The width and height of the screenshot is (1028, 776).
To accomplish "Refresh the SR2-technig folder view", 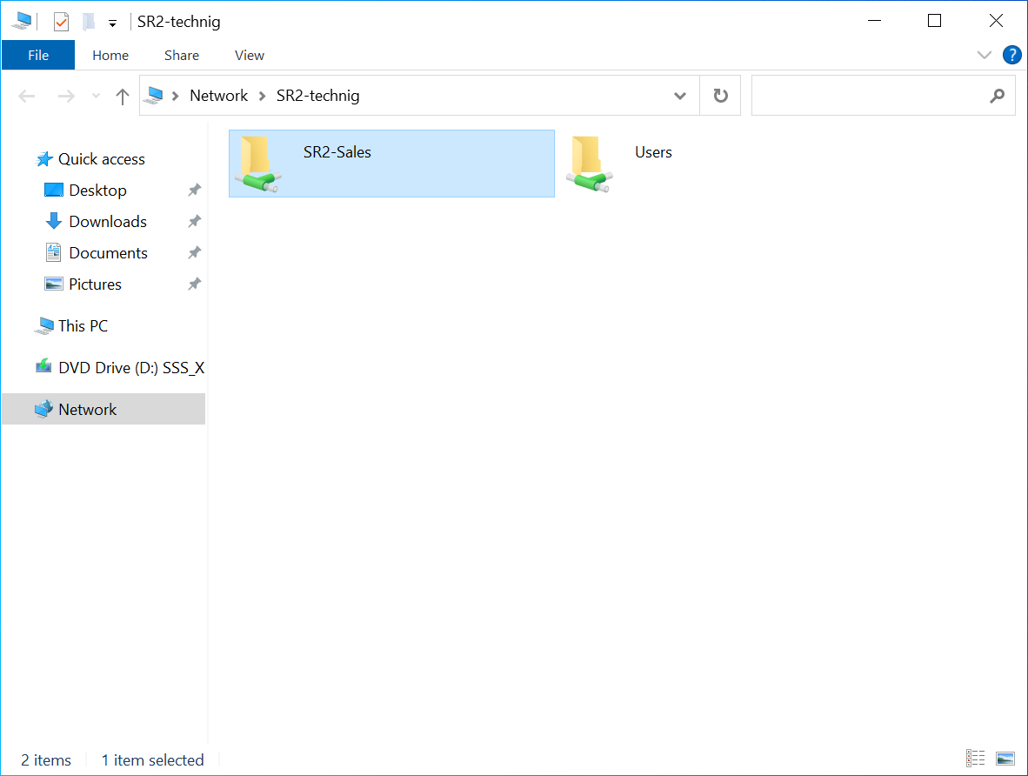I will tap(720, 96).
